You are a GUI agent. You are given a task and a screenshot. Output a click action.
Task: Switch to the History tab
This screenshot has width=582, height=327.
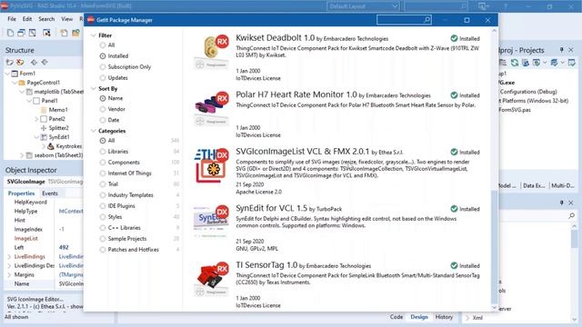444,317
